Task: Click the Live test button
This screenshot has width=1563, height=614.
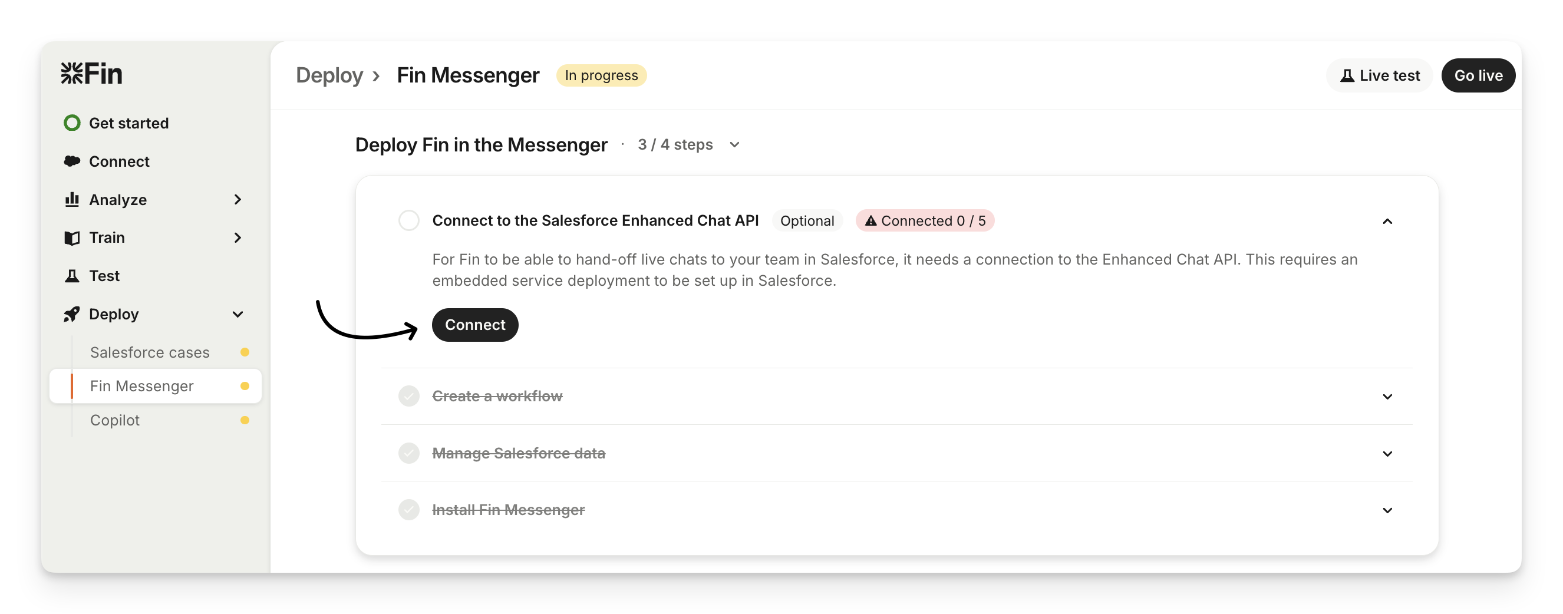Action: click(1380, 76)
